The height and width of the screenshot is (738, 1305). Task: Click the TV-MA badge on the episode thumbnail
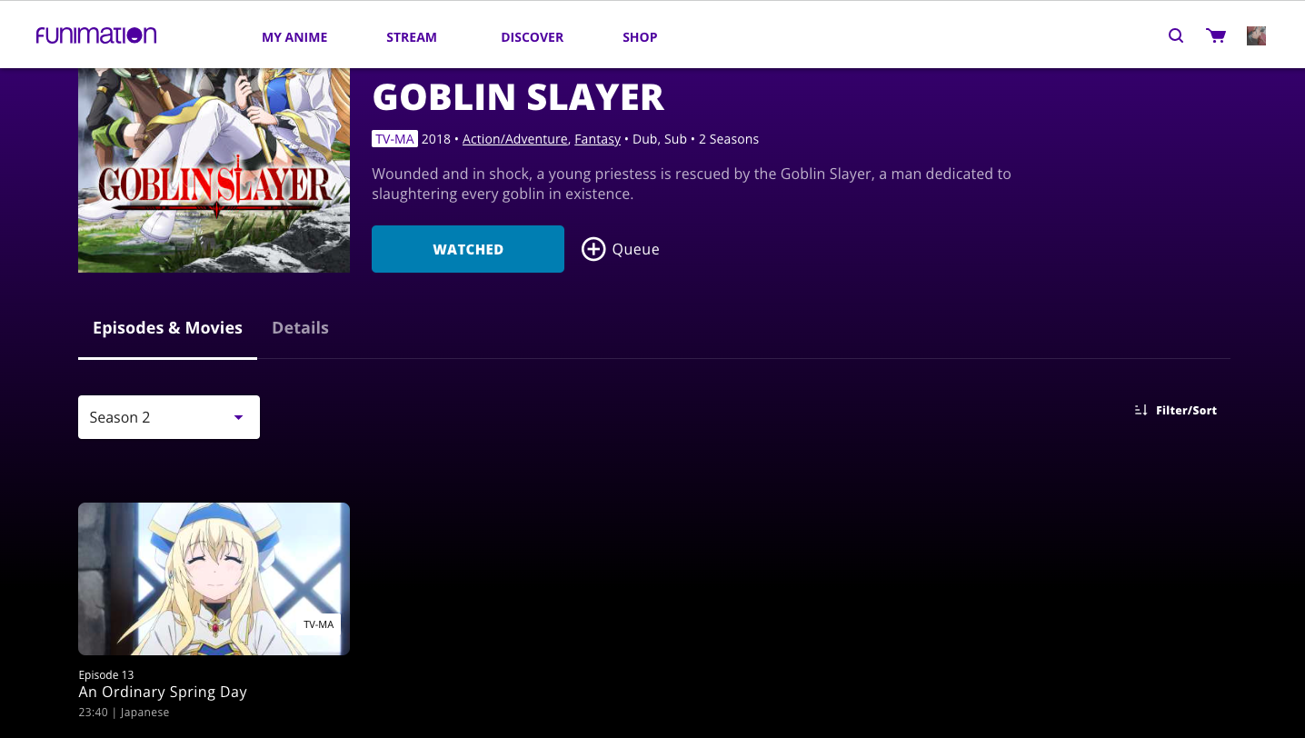point(319,624)
